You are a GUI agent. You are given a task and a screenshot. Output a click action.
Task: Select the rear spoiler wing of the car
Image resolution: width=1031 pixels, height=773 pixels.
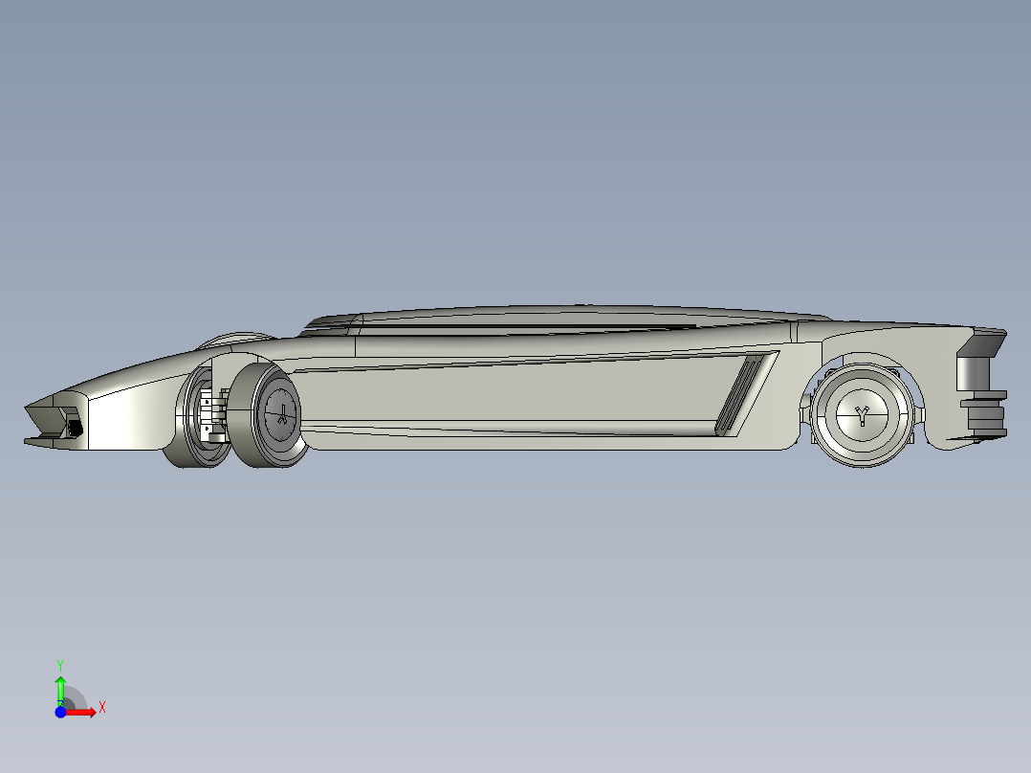(984, 342)
